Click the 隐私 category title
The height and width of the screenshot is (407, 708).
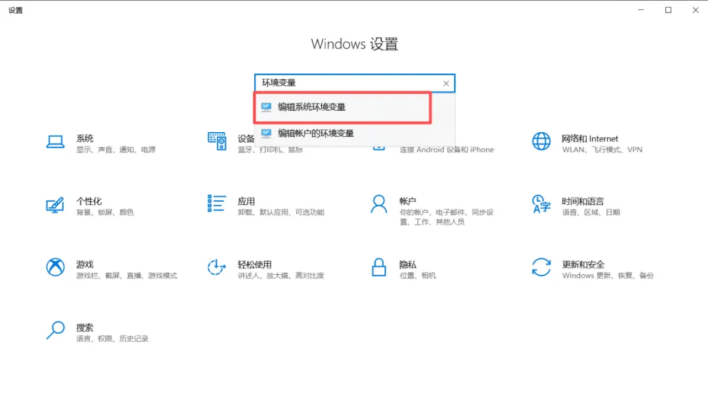pos(408,264)
